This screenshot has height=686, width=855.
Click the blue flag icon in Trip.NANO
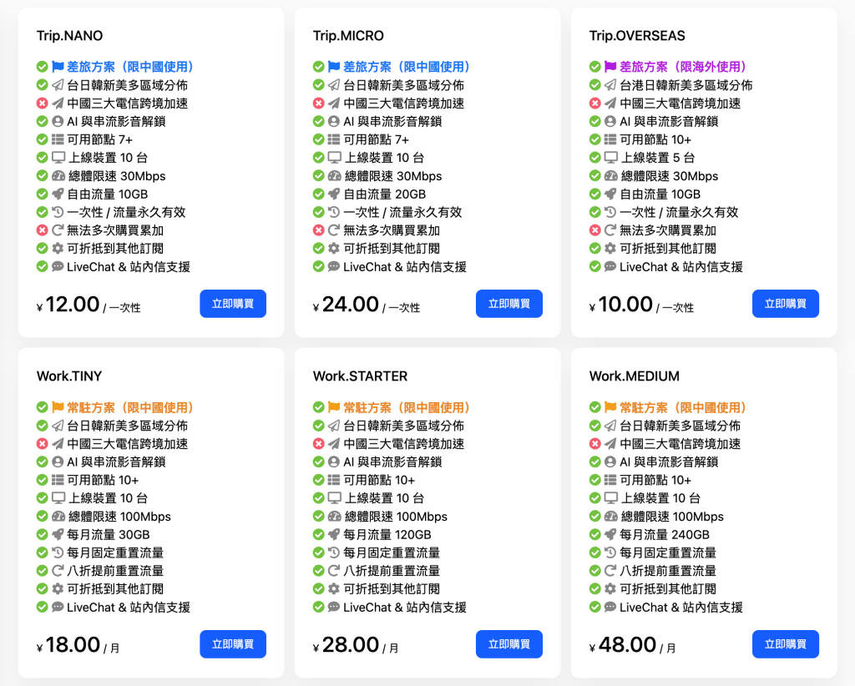coord(58,67)
